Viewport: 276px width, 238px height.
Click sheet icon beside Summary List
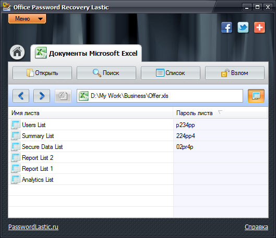[x=16, y=135]
